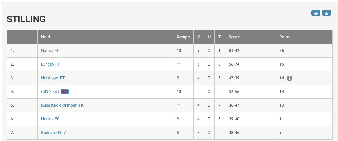
Task: Open the CBS Sport team link
Action: click(x=50, y=92)
